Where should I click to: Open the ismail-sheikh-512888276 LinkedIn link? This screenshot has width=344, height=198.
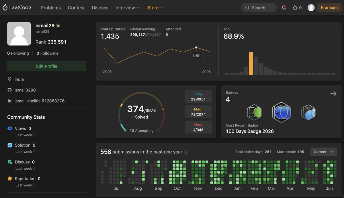point(40,101)
